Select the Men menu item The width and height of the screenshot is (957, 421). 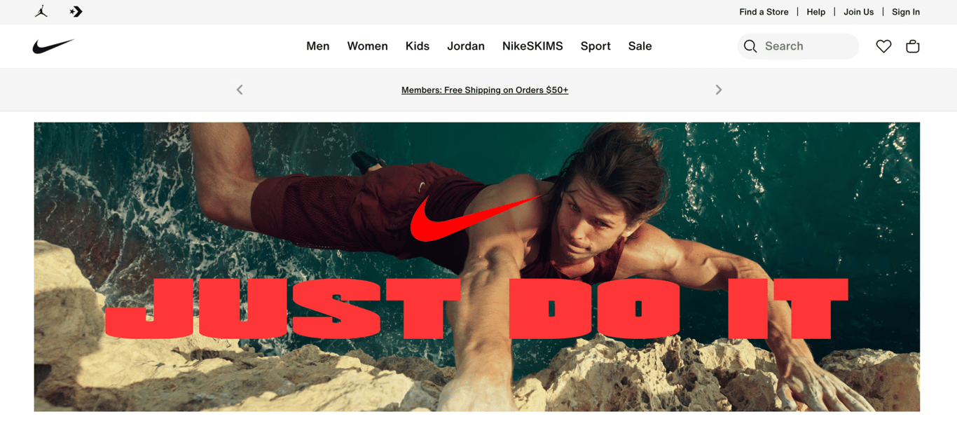318,46
